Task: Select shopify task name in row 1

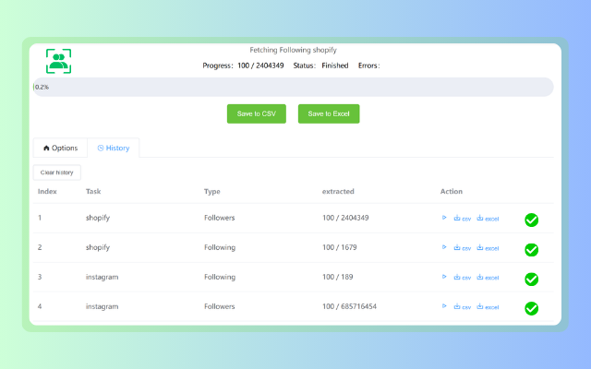Action: pyautogui.click(x=98, y=218)
